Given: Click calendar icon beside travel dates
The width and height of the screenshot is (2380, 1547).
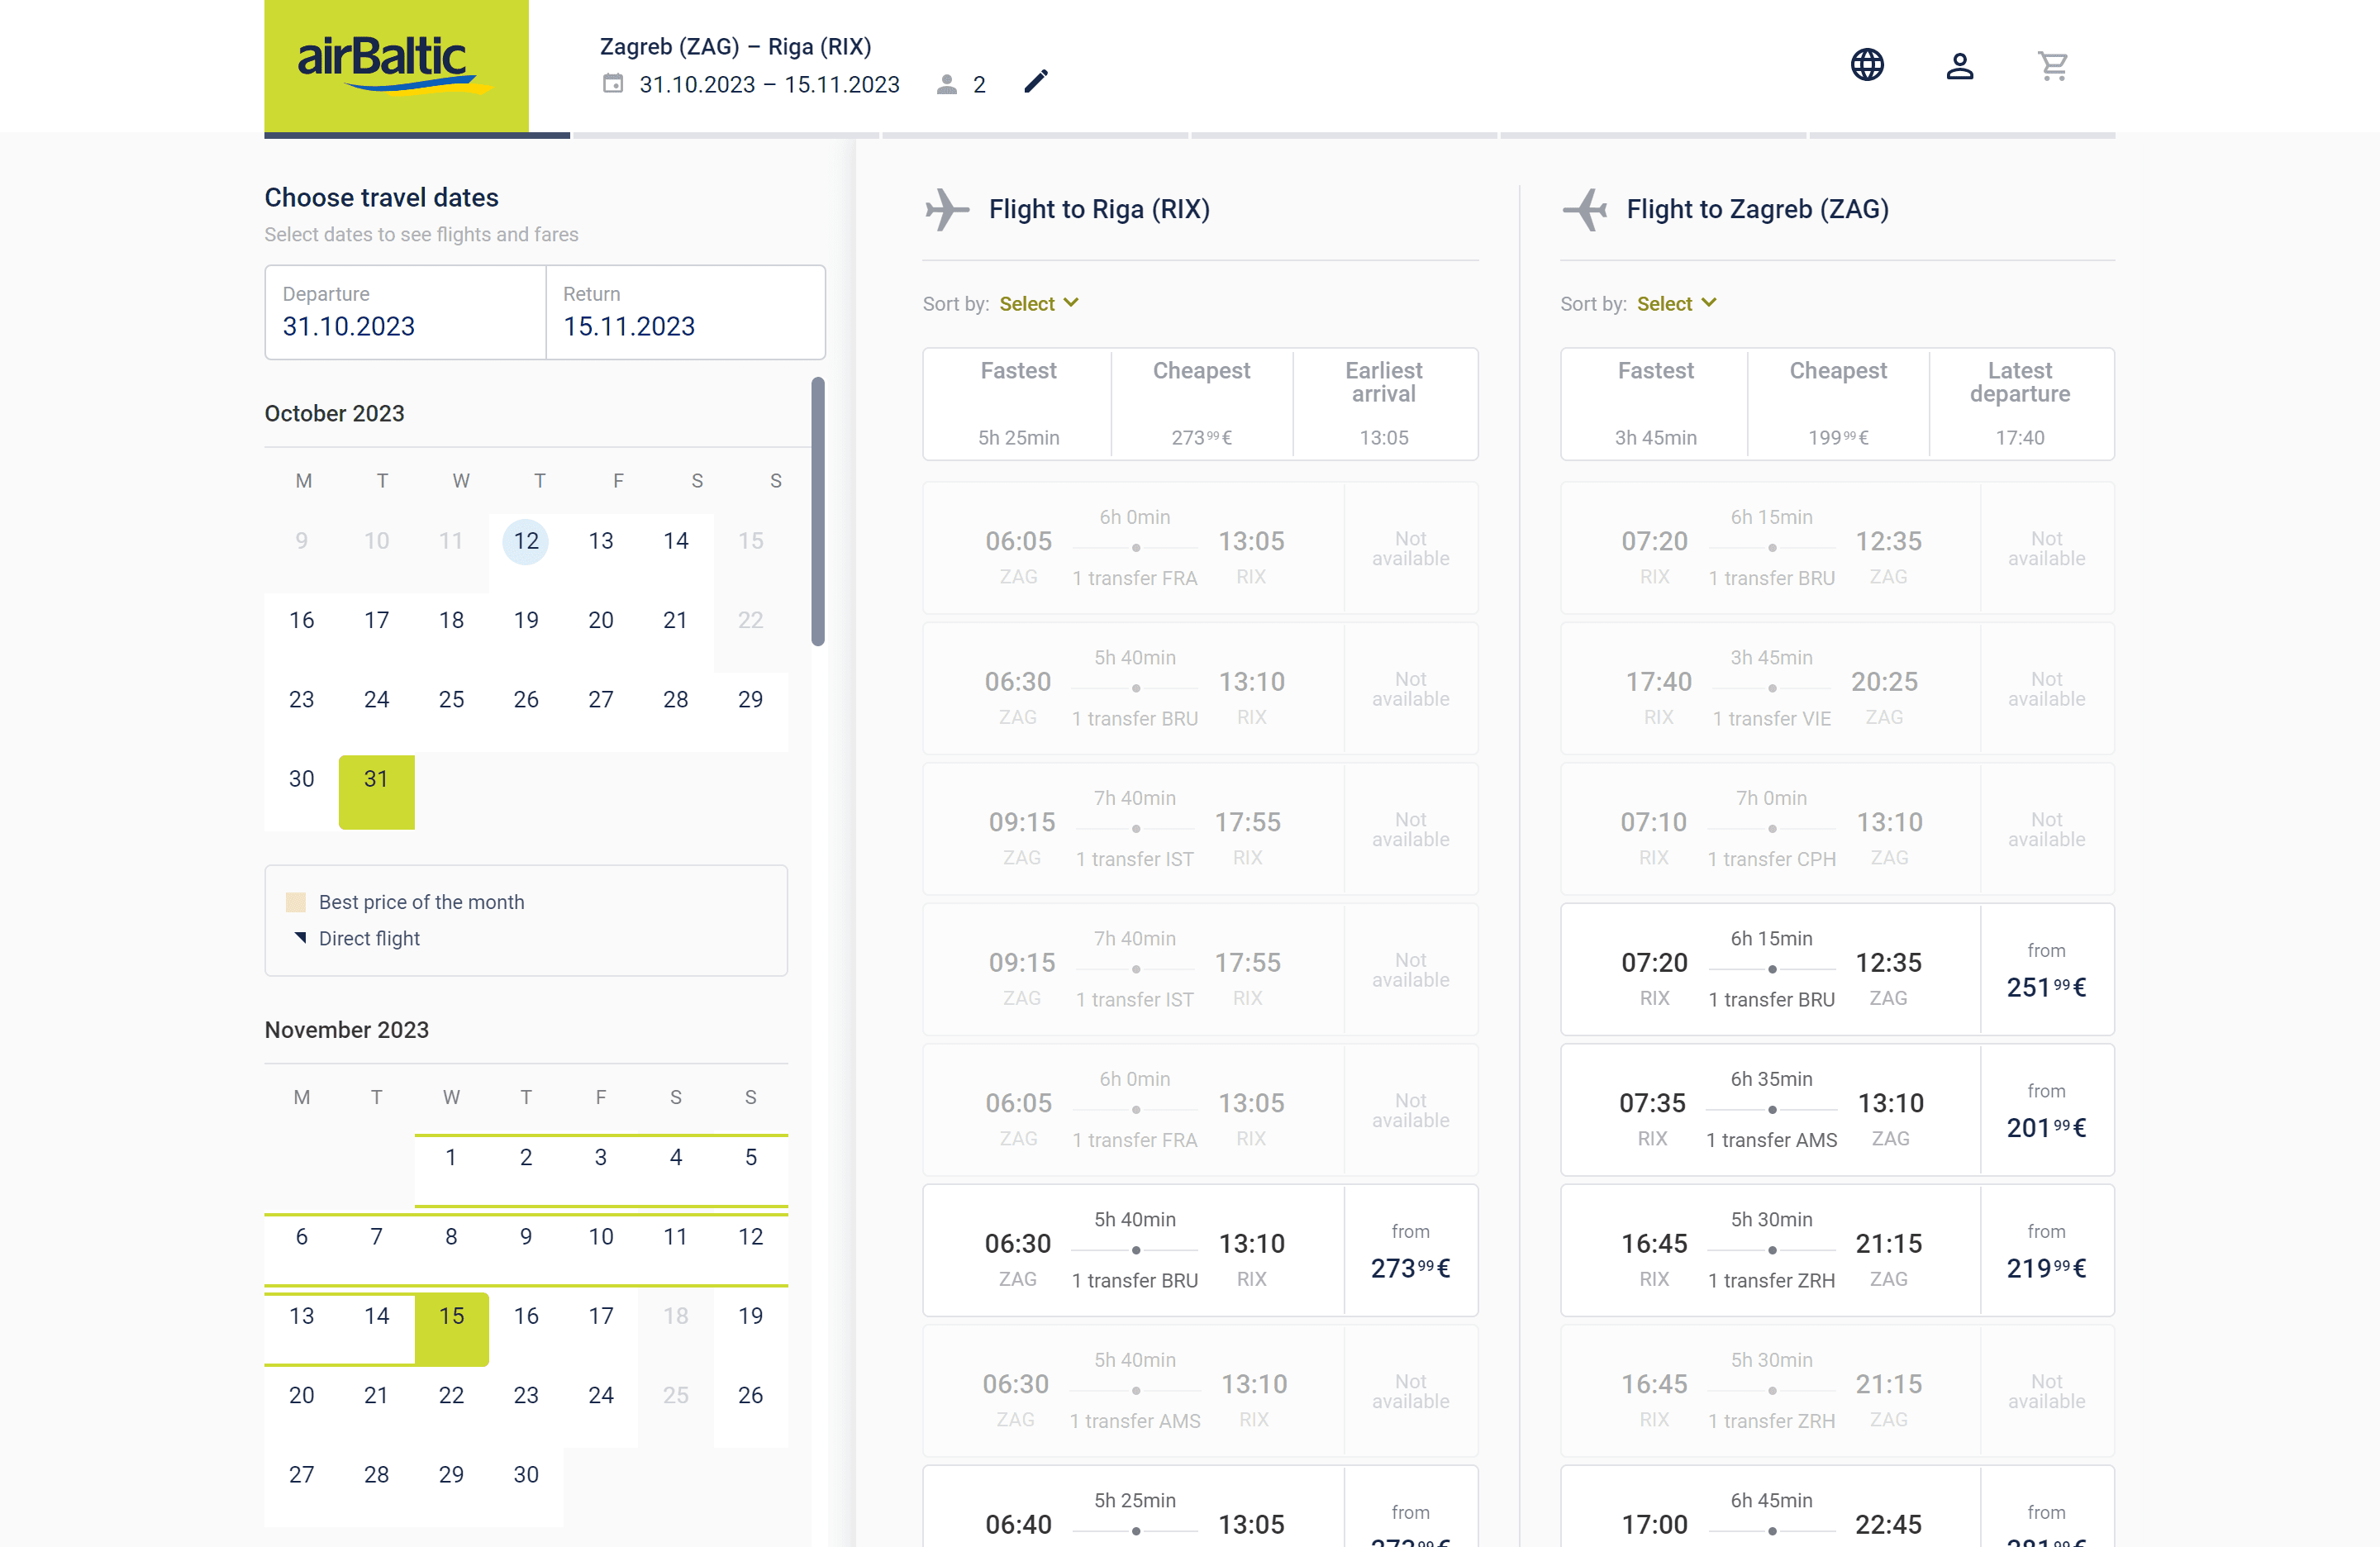Looking at the screenshot, I should click(x=613, y=84).
